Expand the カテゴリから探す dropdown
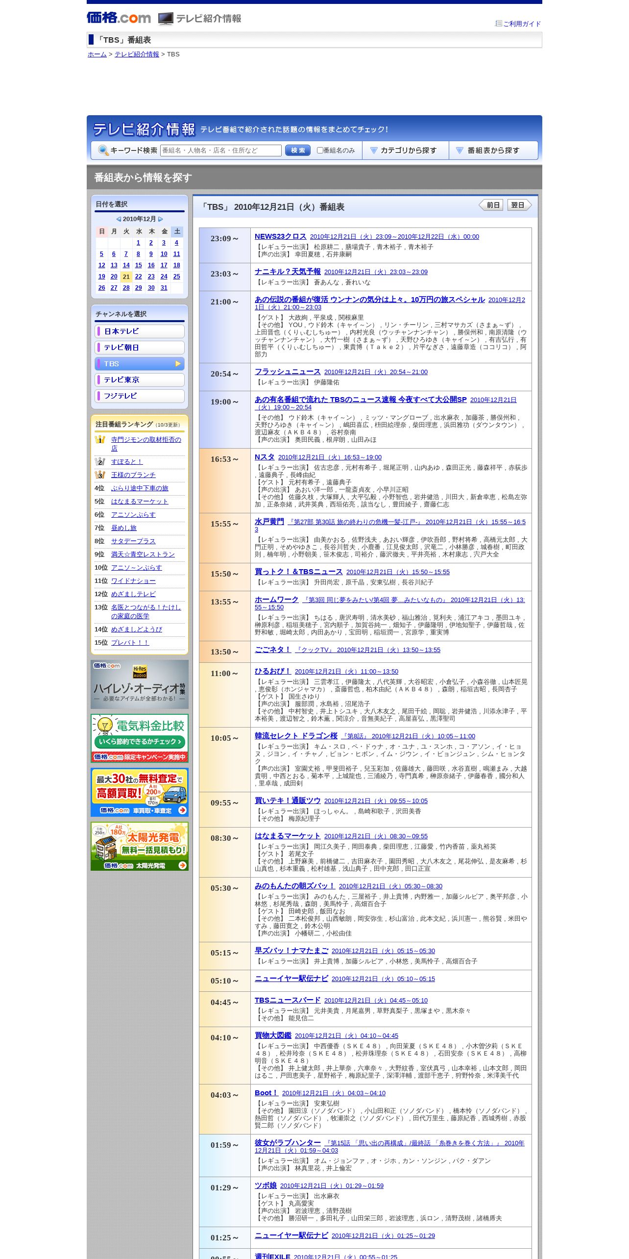The height and width of the screenshot is (1259, 629). coord(406,151)
